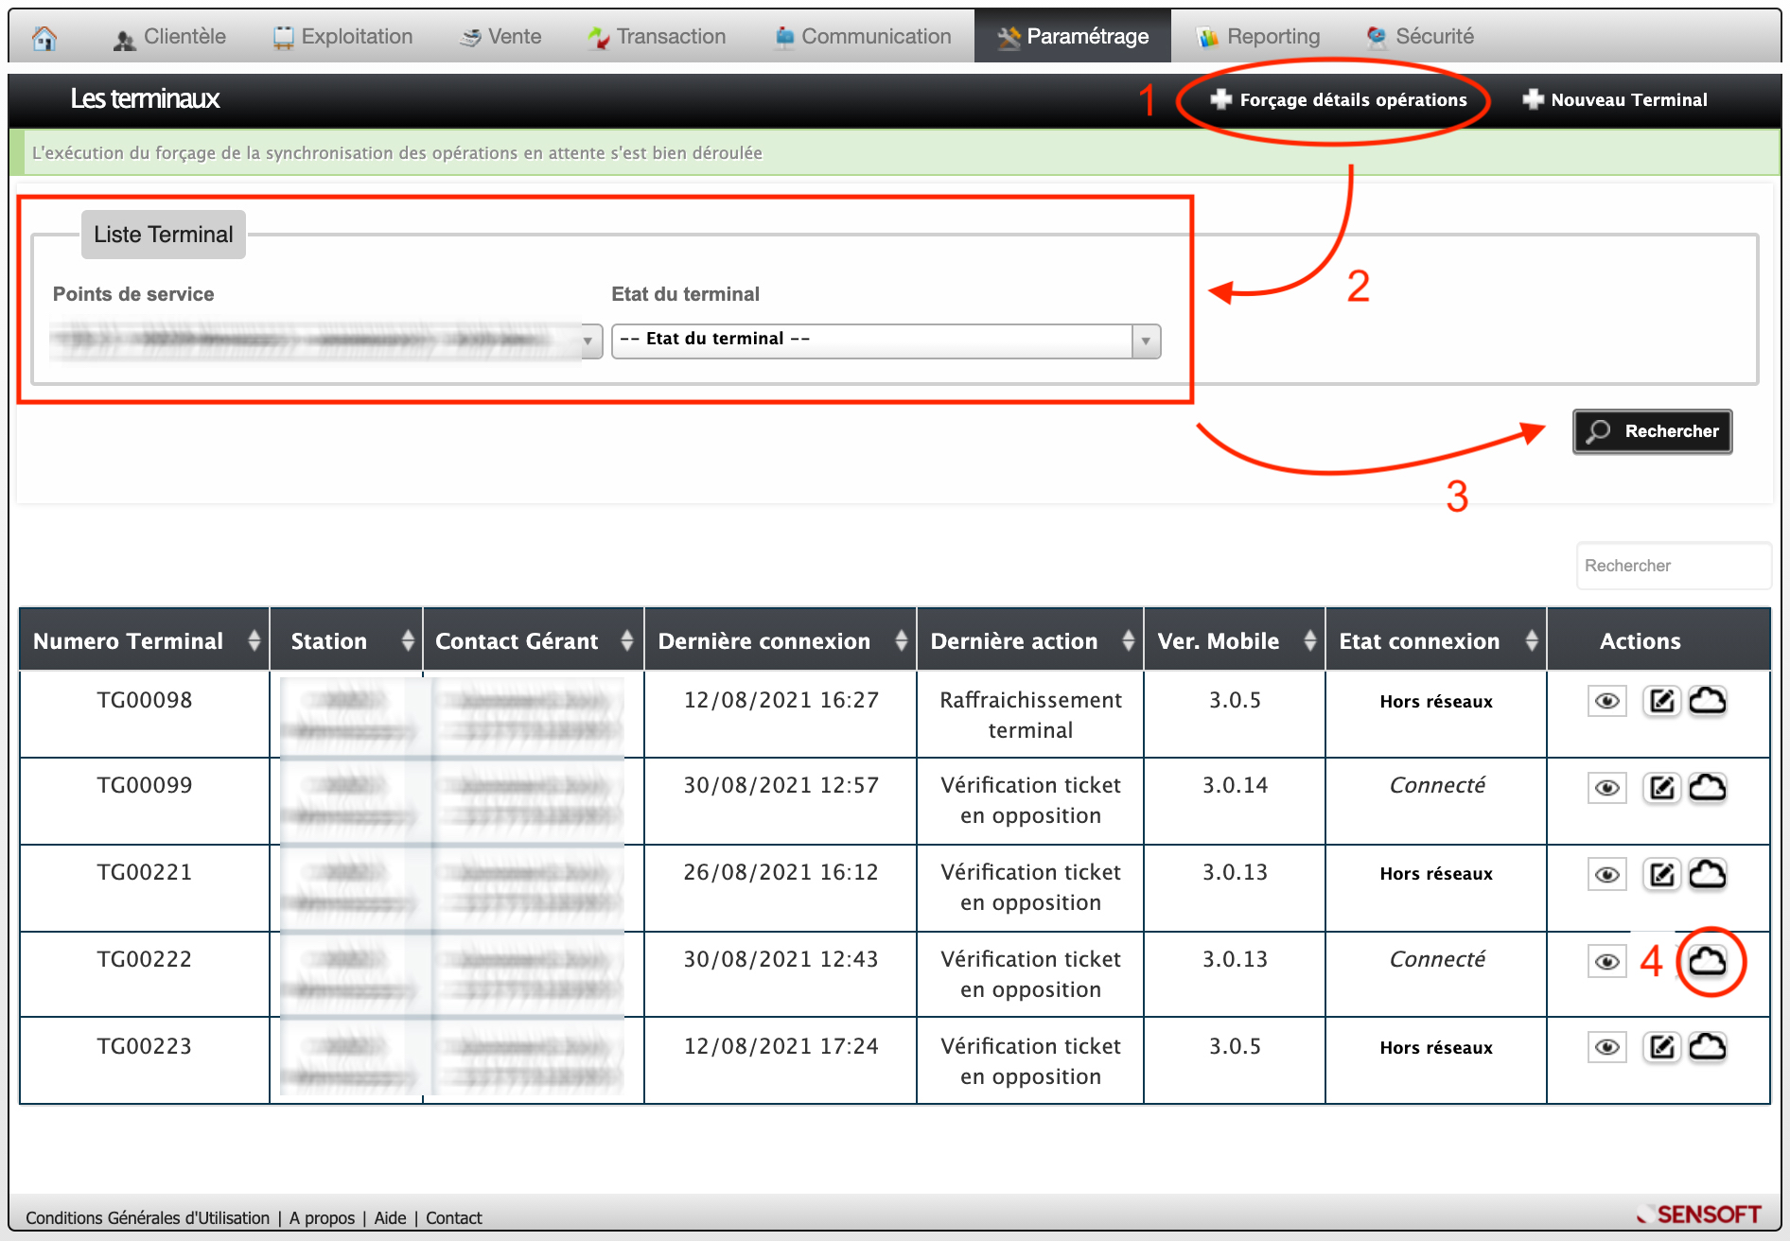Click the home icon in navigation bar
Image resolution: width=1790 pixels, height=1241 pixels.
coord(44,37)
